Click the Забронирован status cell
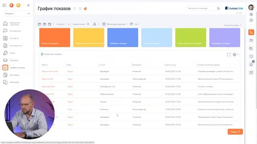 107,94
